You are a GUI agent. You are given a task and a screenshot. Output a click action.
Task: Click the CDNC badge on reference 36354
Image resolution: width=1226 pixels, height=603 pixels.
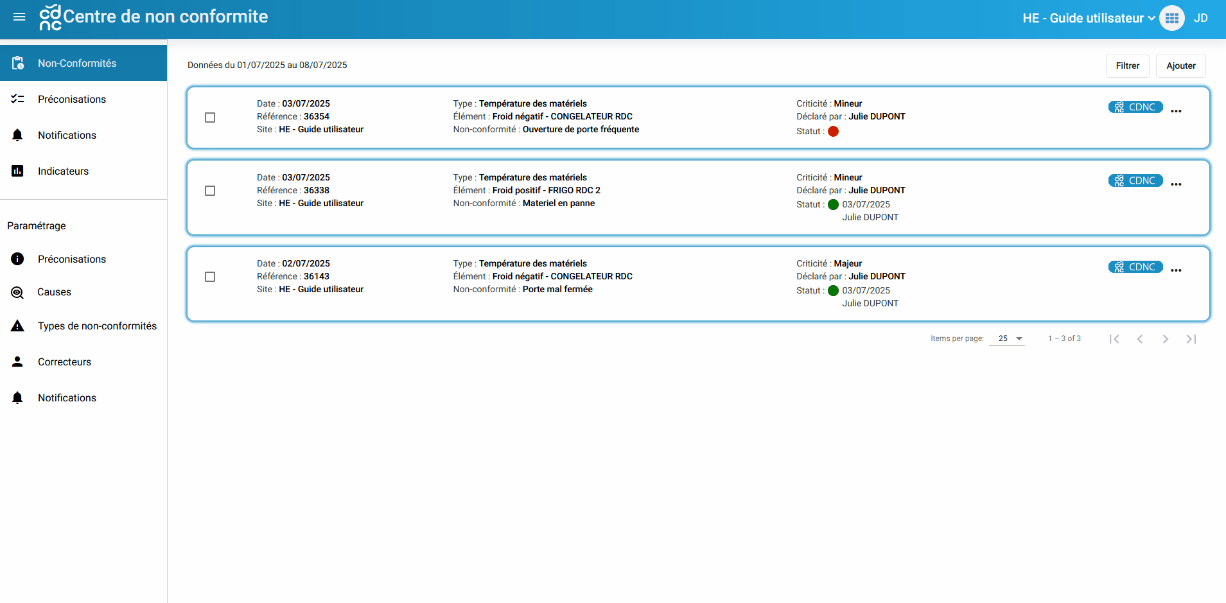click(x=1135, y=107)
